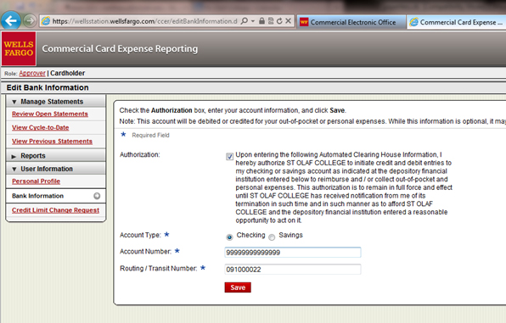The height and width of the screenshot is (323, 506).
Task: Open the address bar dropdown arrow
Action: click(253, 21)
